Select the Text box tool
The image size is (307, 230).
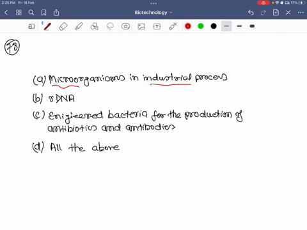[x=157, y=26]
